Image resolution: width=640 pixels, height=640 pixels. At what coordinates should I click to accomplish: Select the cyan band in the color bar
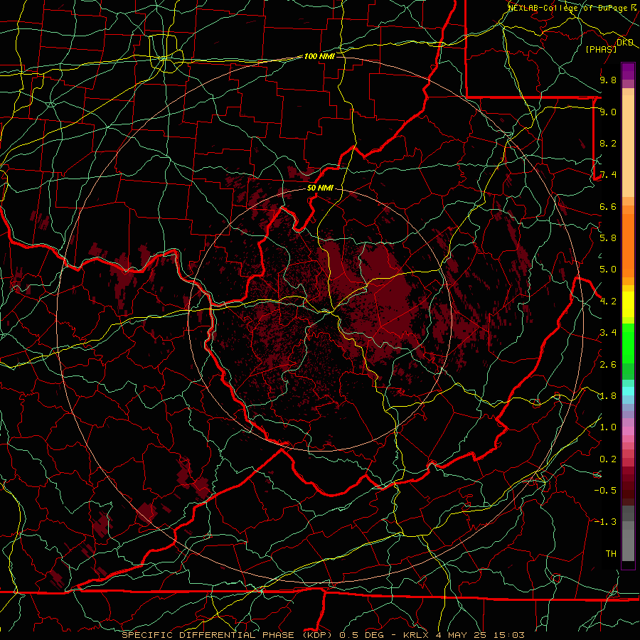(x=628, y=391)
